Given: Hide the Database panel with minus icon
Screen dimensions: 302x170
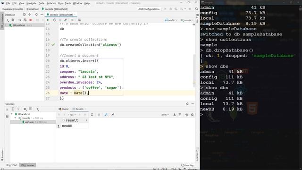Looking at the screenshot, I should 42,15.
